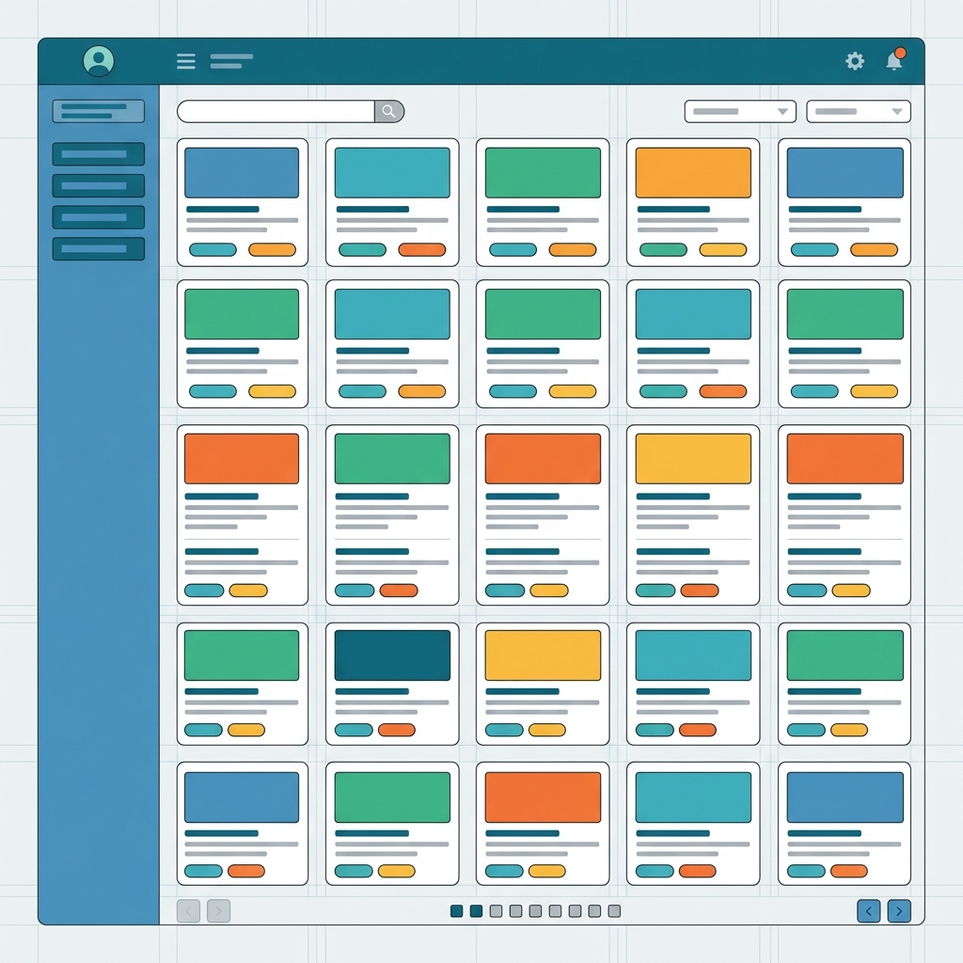Screen dimensions: 963x963
Task: Go to previous page with blue left arrow
Action: click(x=868, y=910)
